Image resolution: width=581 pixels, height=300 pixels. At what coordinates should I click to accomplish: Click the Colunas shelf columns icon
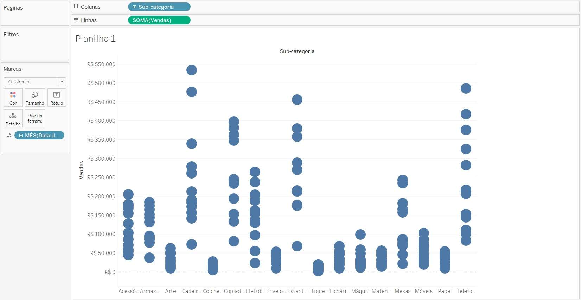76,7
